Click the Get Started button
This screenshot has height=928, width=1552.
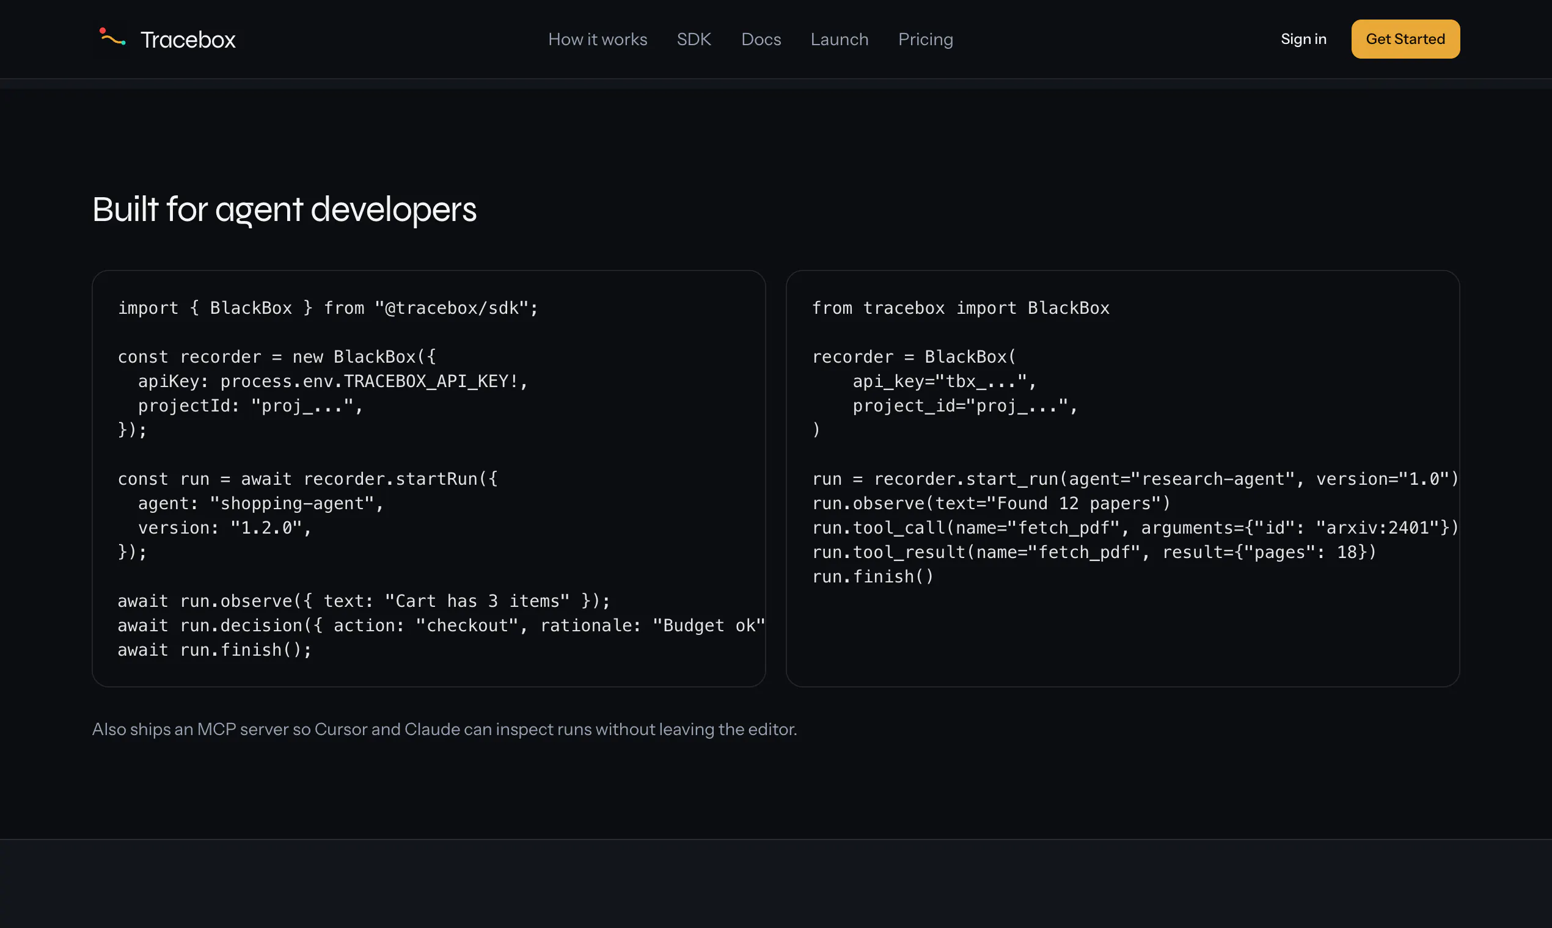tap(1405, 39)
